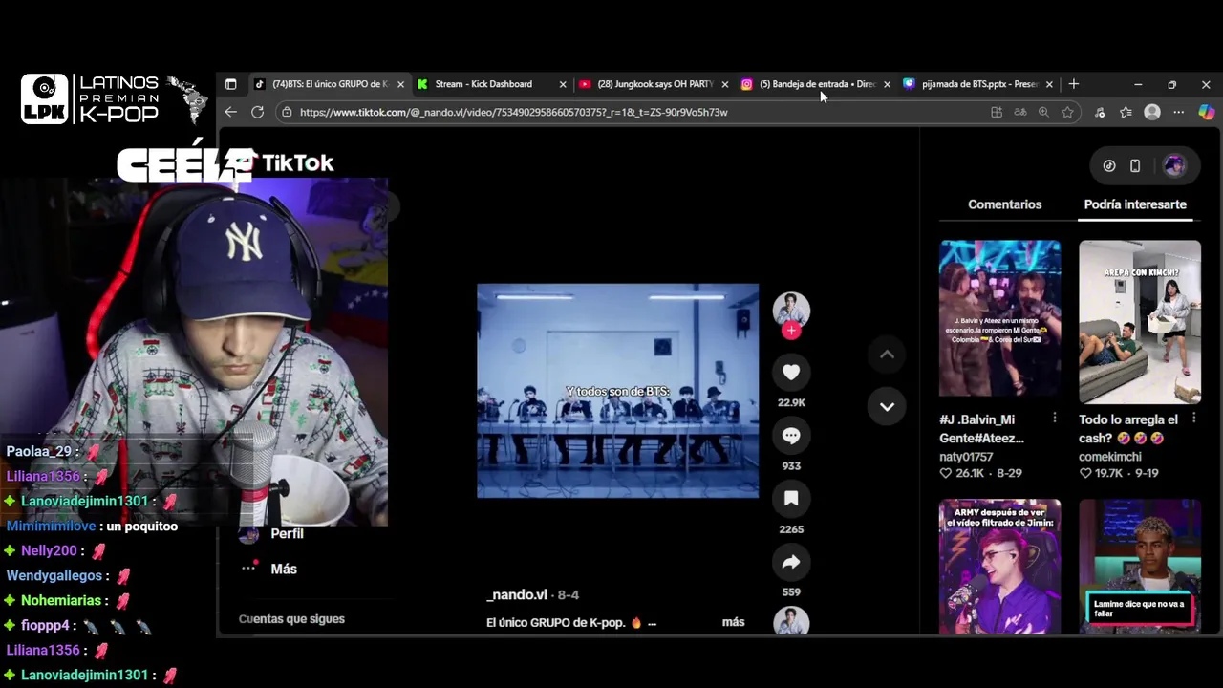Select Podría interesarte tab
The height and width of the screenshot is (688, 1223).
1135,204
